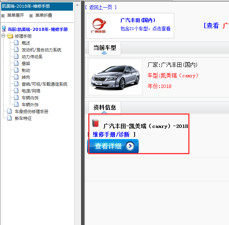Open 发动机/混合动力系统 in the tree
The image size is (229, 225).
pos(41,50)
